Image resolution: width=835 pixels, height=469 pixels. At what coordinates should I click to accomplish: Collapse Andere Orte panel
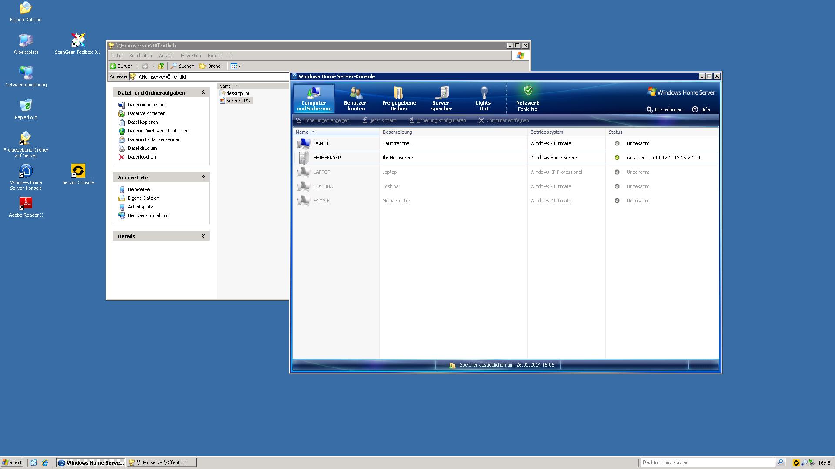click(203, 177)
